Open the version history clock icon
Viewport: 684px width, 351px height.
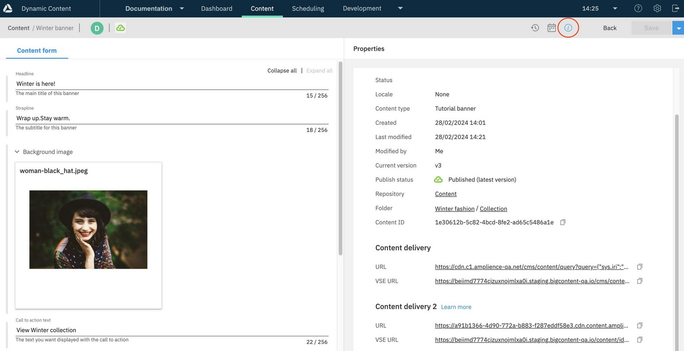click(535, 27)
